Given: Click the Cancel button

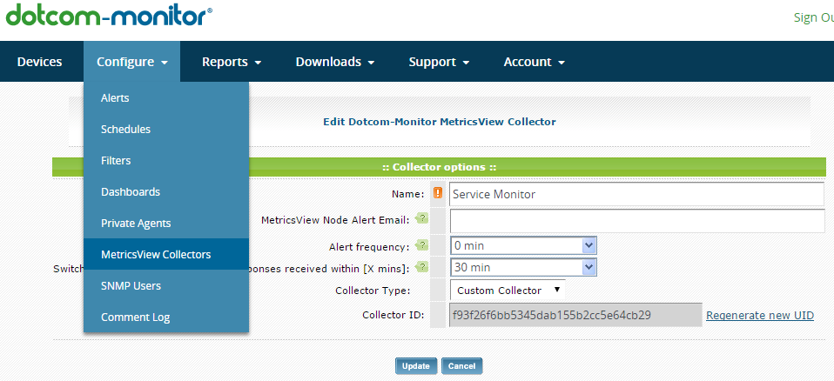Looking at the screenshot, I should click(461, 366).
